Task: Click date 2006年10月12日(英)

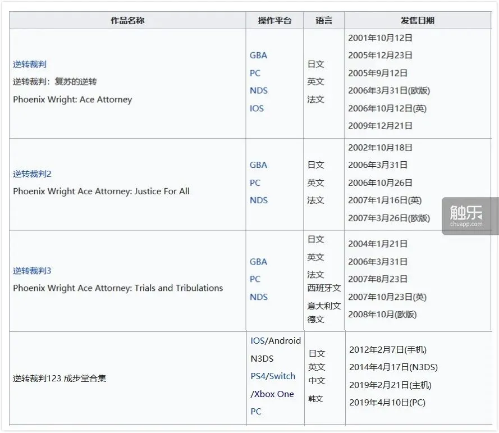Action: point(387,108)
